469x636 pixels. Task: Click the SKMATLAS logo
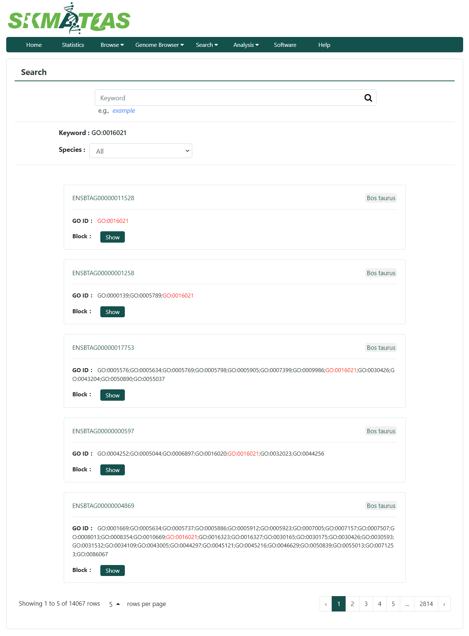click(x=69, y=18)
